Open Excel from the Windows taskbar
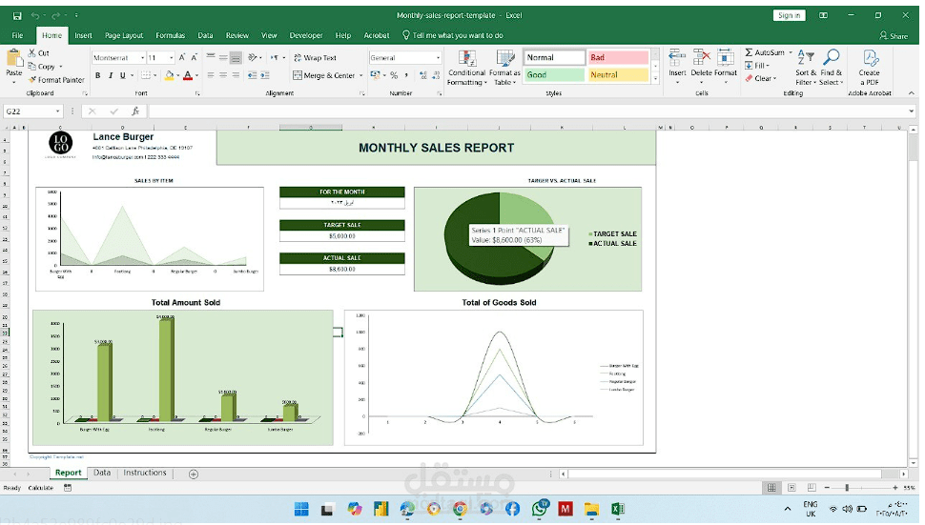This screenshot has width=925, height=525. pyautogui.click(x=617, y=509)
